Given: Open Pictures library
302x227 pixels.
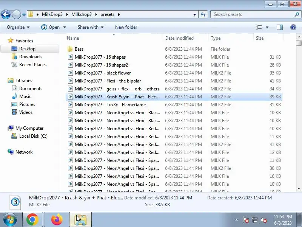Looking at the screenshot, I should point(27,104).
